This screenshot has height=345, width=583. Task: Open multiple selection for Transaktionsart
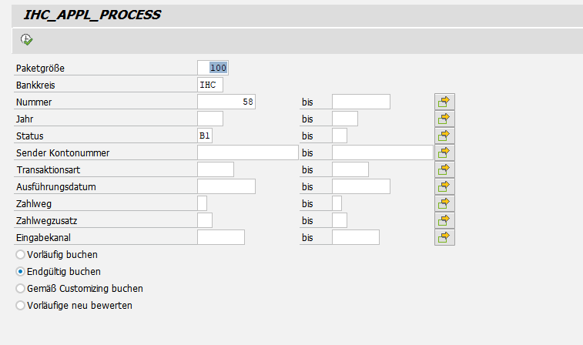coord(444,169)
